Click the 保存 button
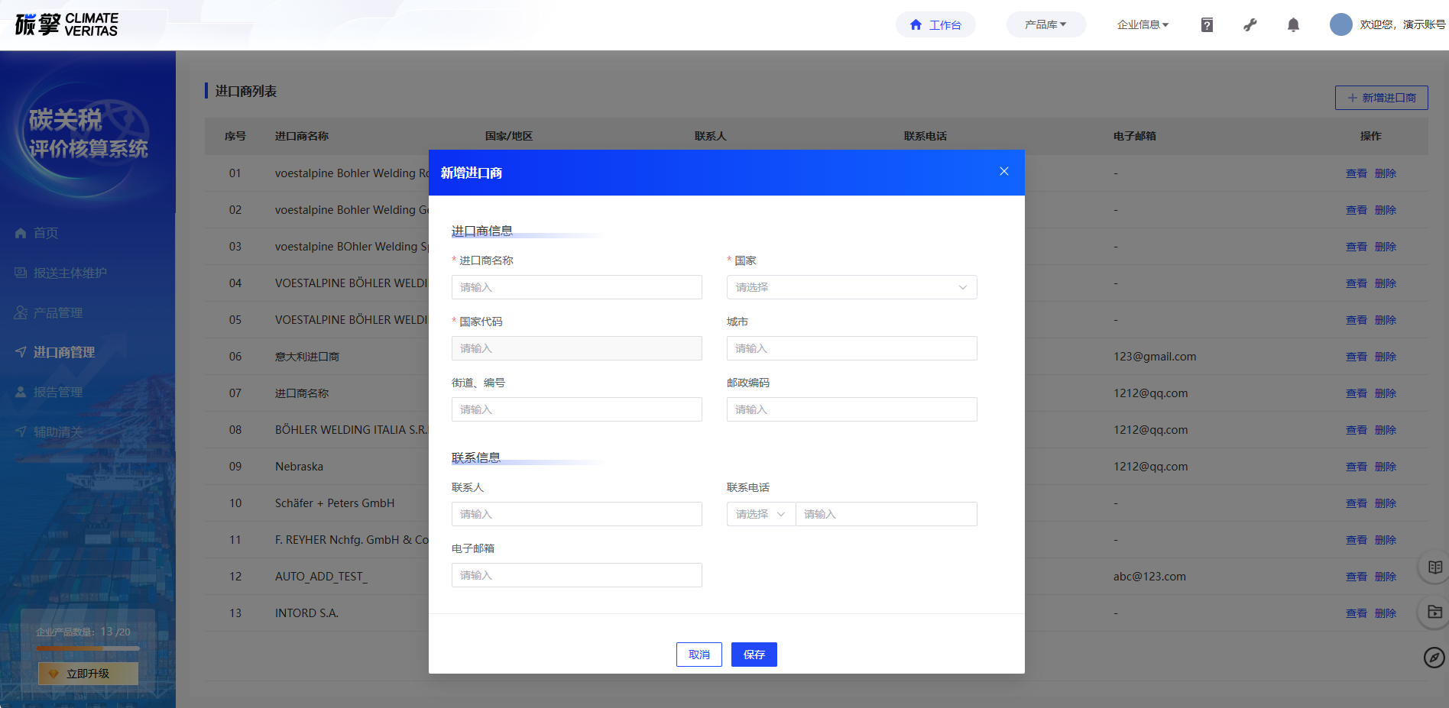 click(754, 655)
